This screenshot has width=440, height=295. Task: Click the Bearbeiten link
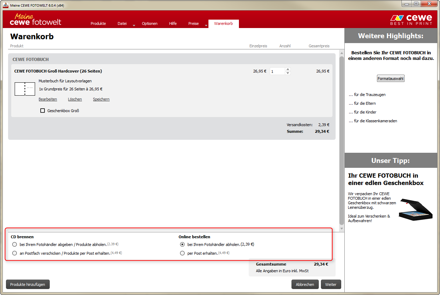[x=48, y=99]
